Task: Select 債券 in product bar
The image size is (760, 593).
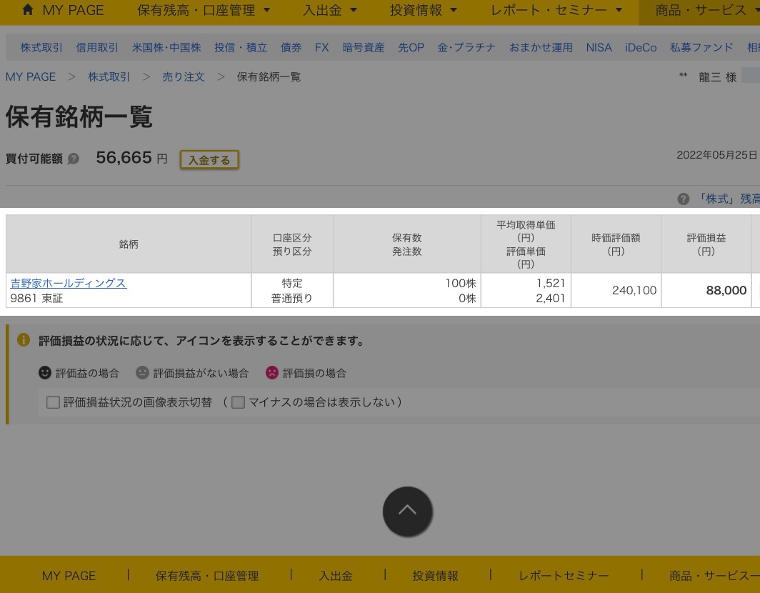Action: tap(291, 48)
